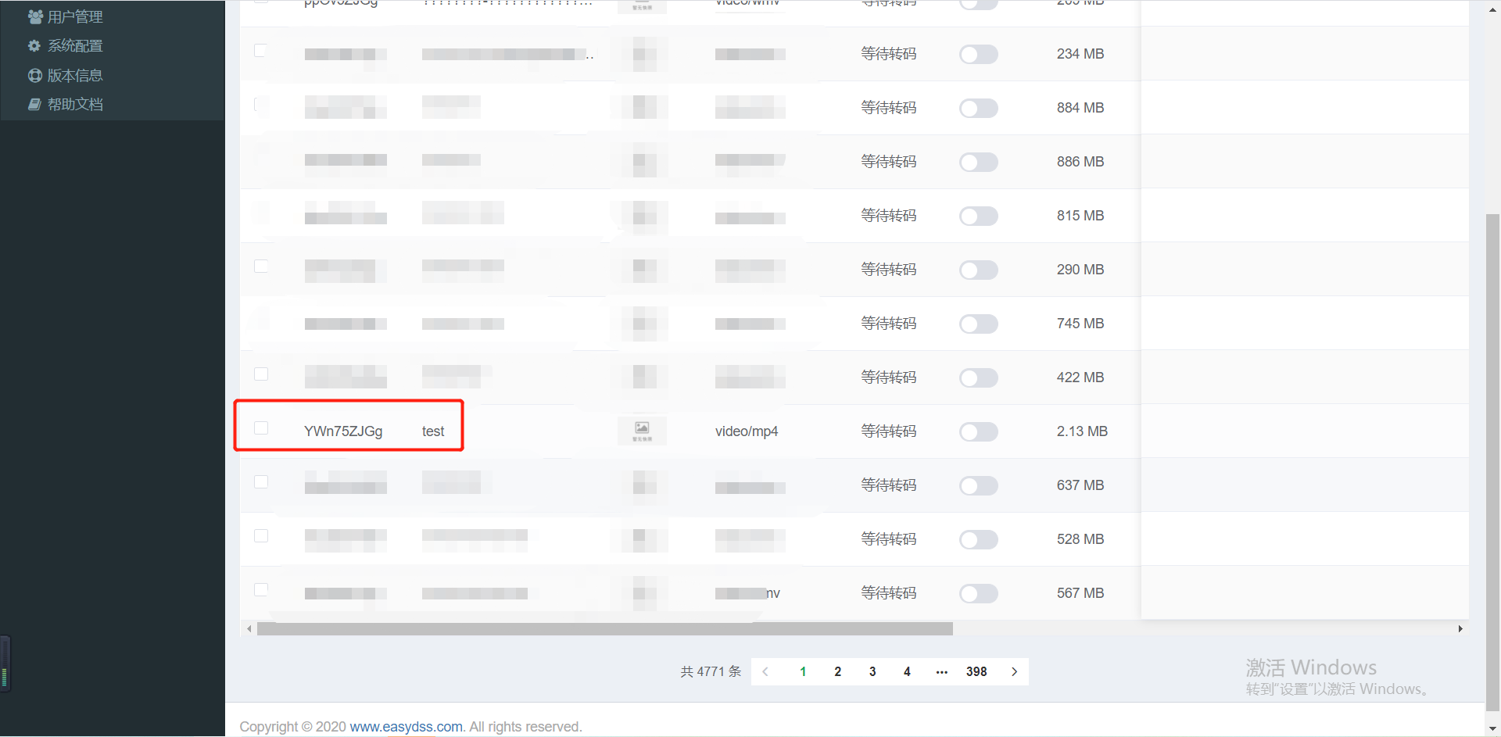The width and height of the screenshot is (1501, 737).
Task: Select the 884 MB size cell
Action: [1080, 108]
